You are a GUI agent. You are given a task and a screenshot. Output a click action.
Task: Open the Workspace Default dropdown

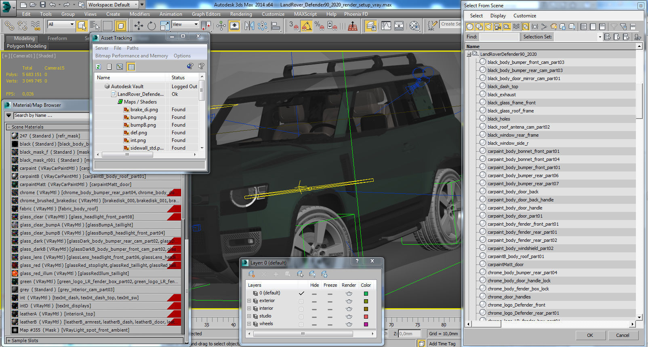113,5
